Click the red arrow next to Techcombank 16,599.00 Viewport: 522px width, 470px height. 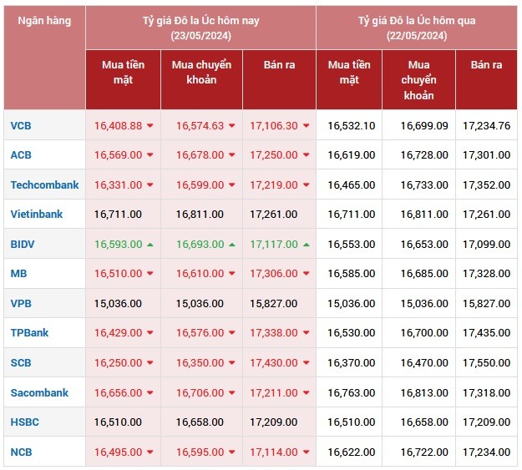click(x=232, y=185)
